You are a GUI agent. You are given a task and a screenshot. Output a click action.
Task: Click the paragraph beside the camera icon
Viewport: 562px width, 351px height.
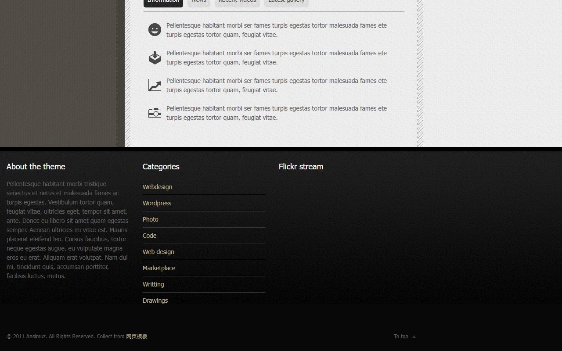point(277,113)
